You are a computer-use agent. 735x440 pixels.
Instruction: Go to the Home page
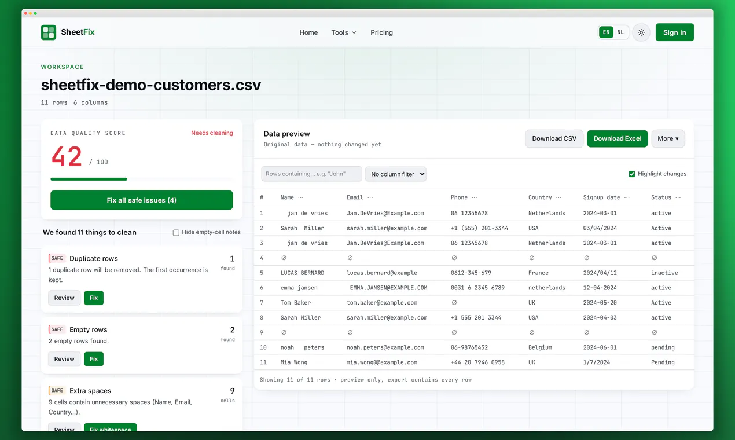click(x=308, y=32)
